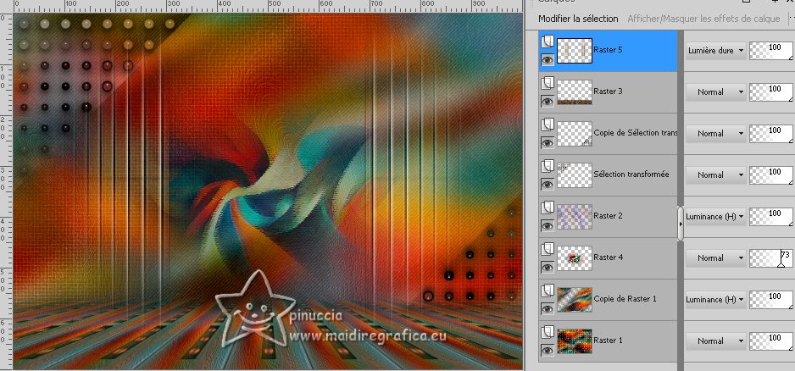Click the layer name 'Raster 4'
Screen dimensions: 795x371
(608, 257)
